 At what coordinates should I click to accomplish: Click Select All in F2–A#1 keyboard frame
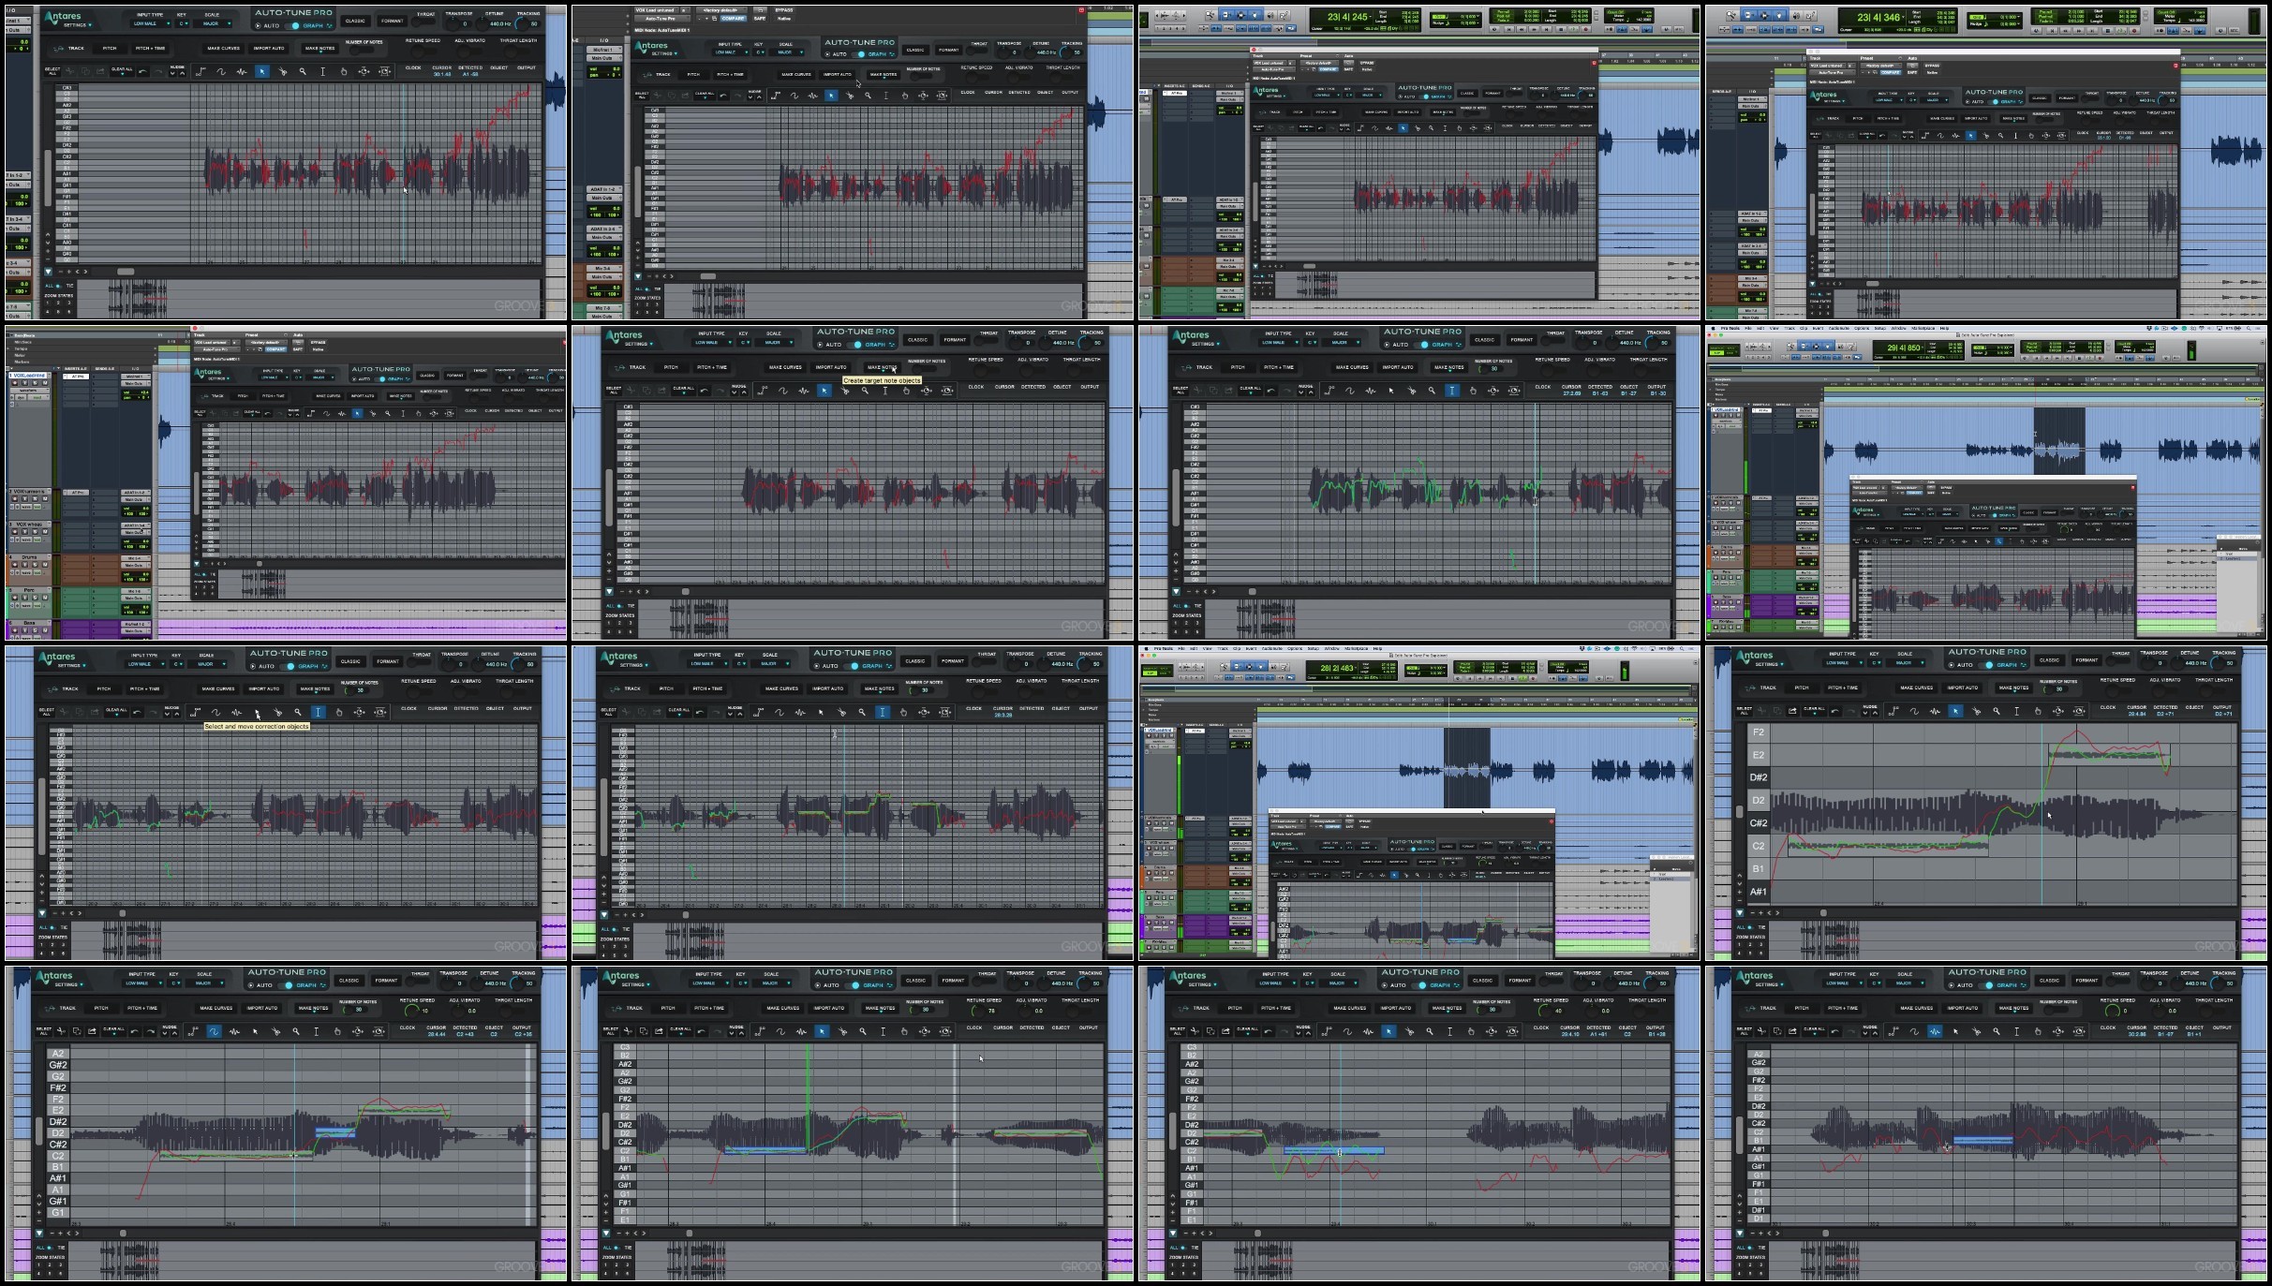click(x=1745, y=711)
